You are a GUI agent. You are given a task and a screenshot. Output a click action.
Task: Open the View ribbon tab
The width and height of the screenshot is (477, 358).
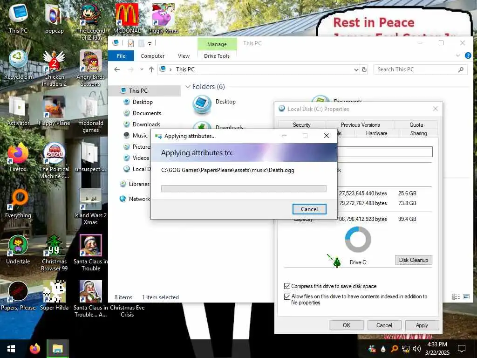(x=184, y=56)
